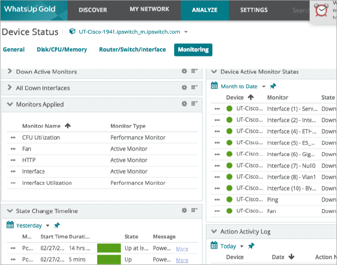Open the device selector dropdown arrow
The width and height of the screenshot is (337, 265).
186,32
